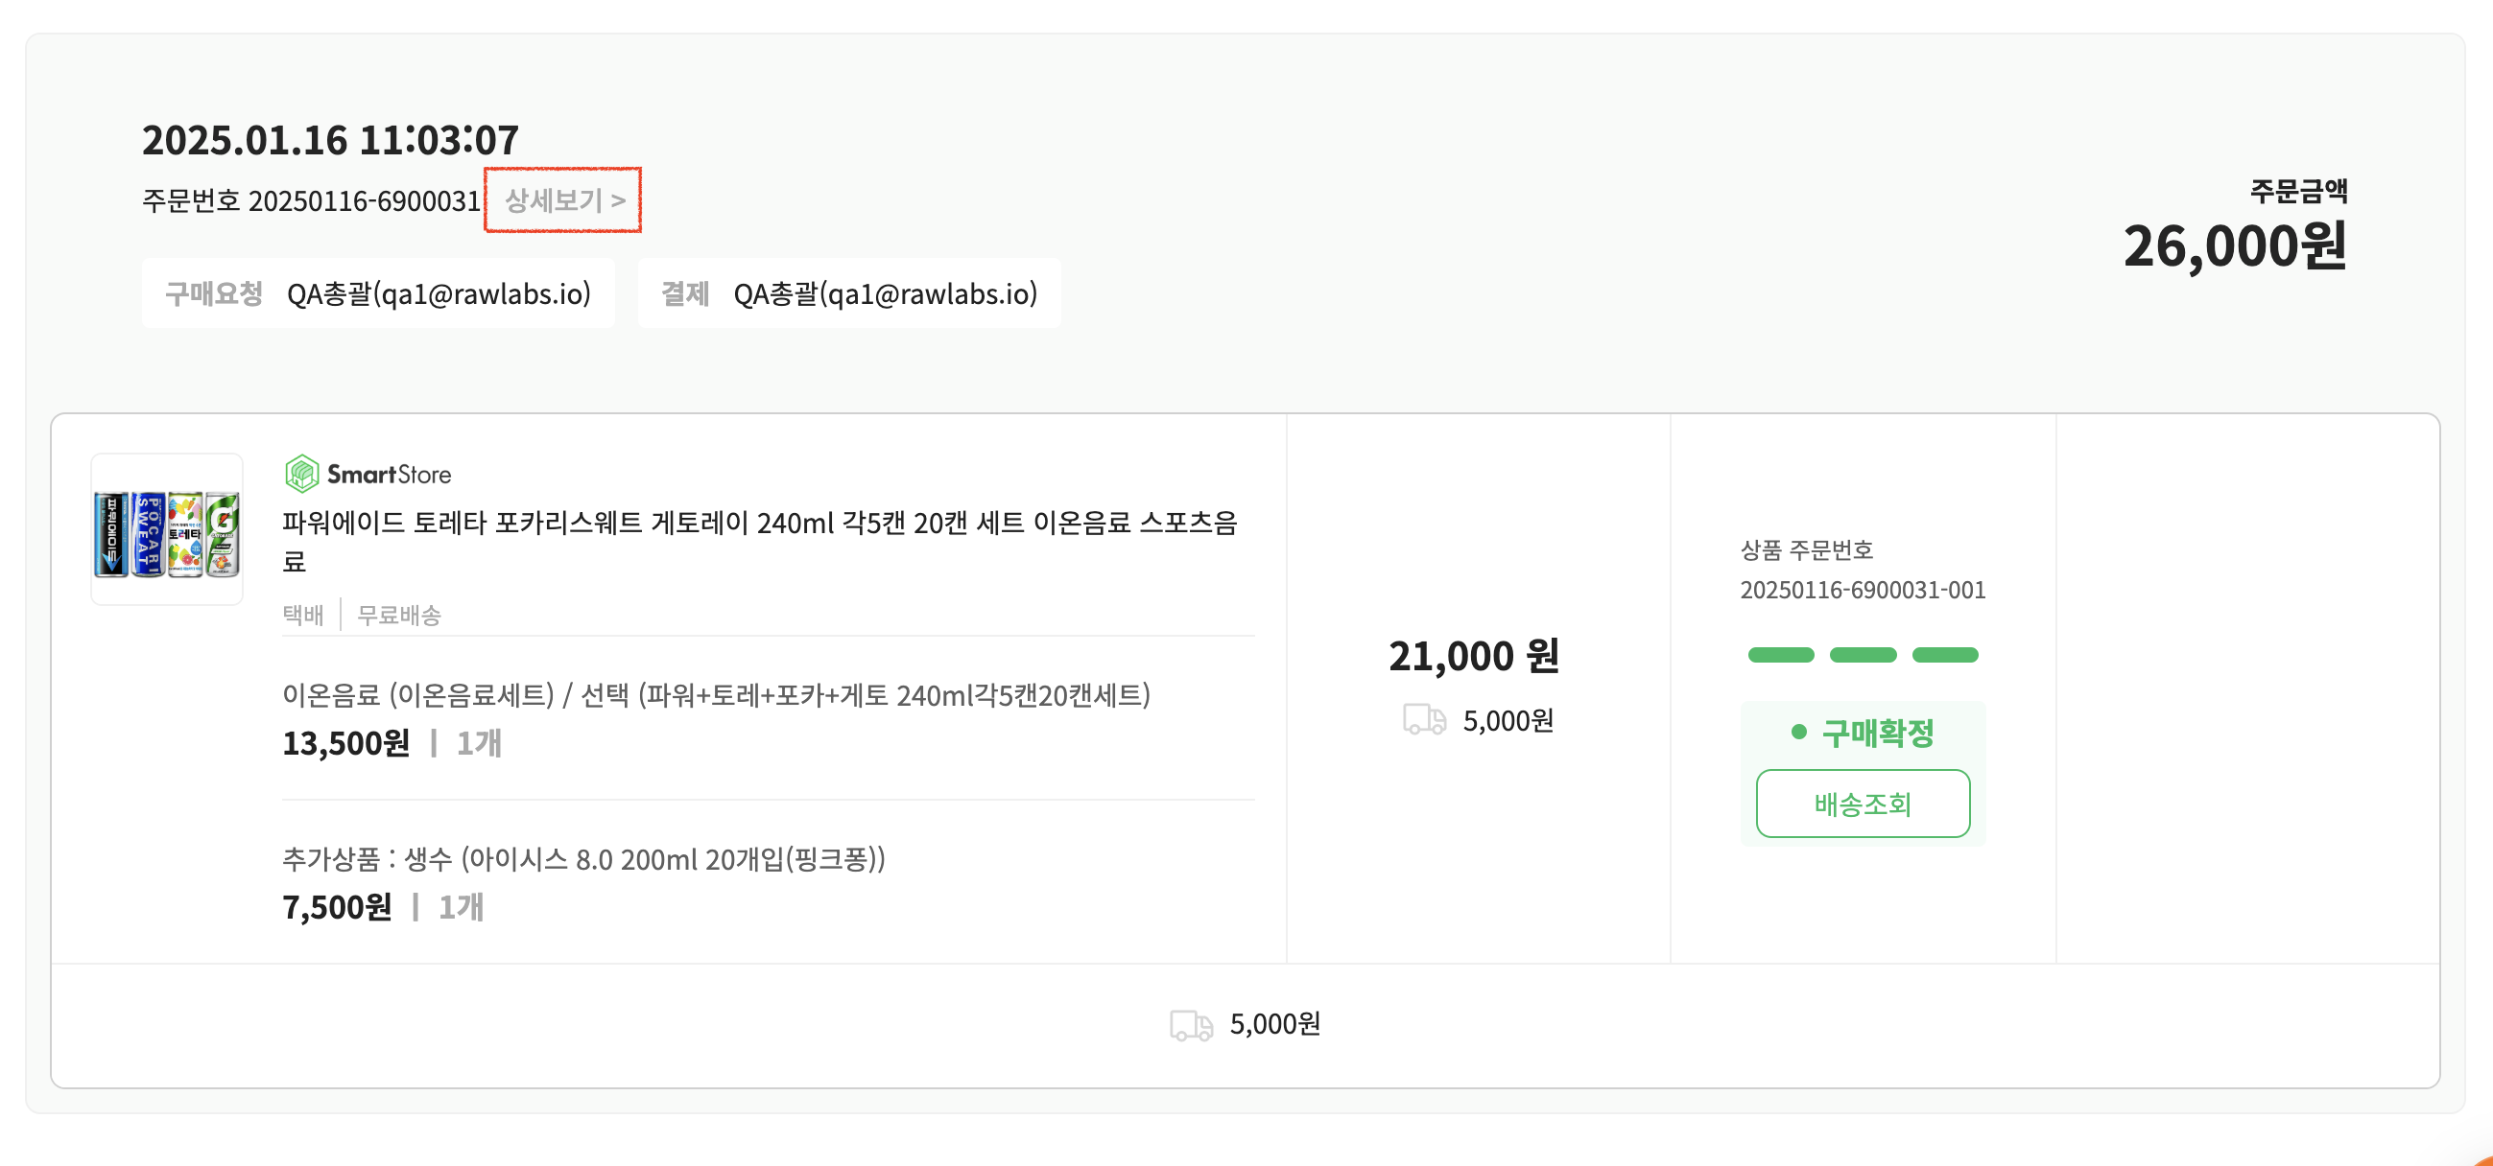Click the first green progress bar segment
Image resolution: width=2493 pixels, height=1166 pixels.
1781,655
